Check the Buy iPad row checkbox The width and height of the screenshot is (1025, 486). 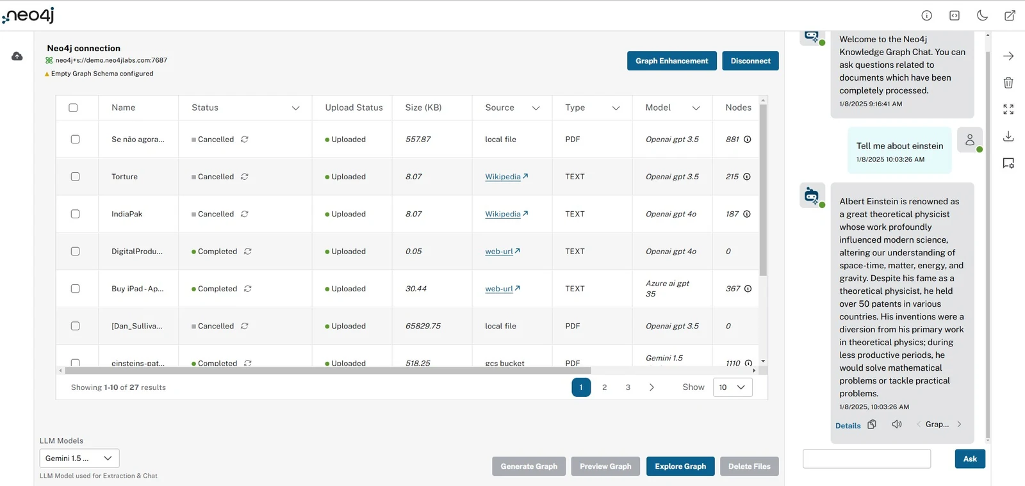click(x=75, y=289)
